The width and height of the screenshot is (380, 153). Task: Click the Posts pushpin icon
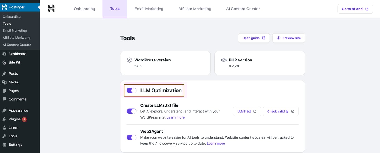[x=4, y=74]
